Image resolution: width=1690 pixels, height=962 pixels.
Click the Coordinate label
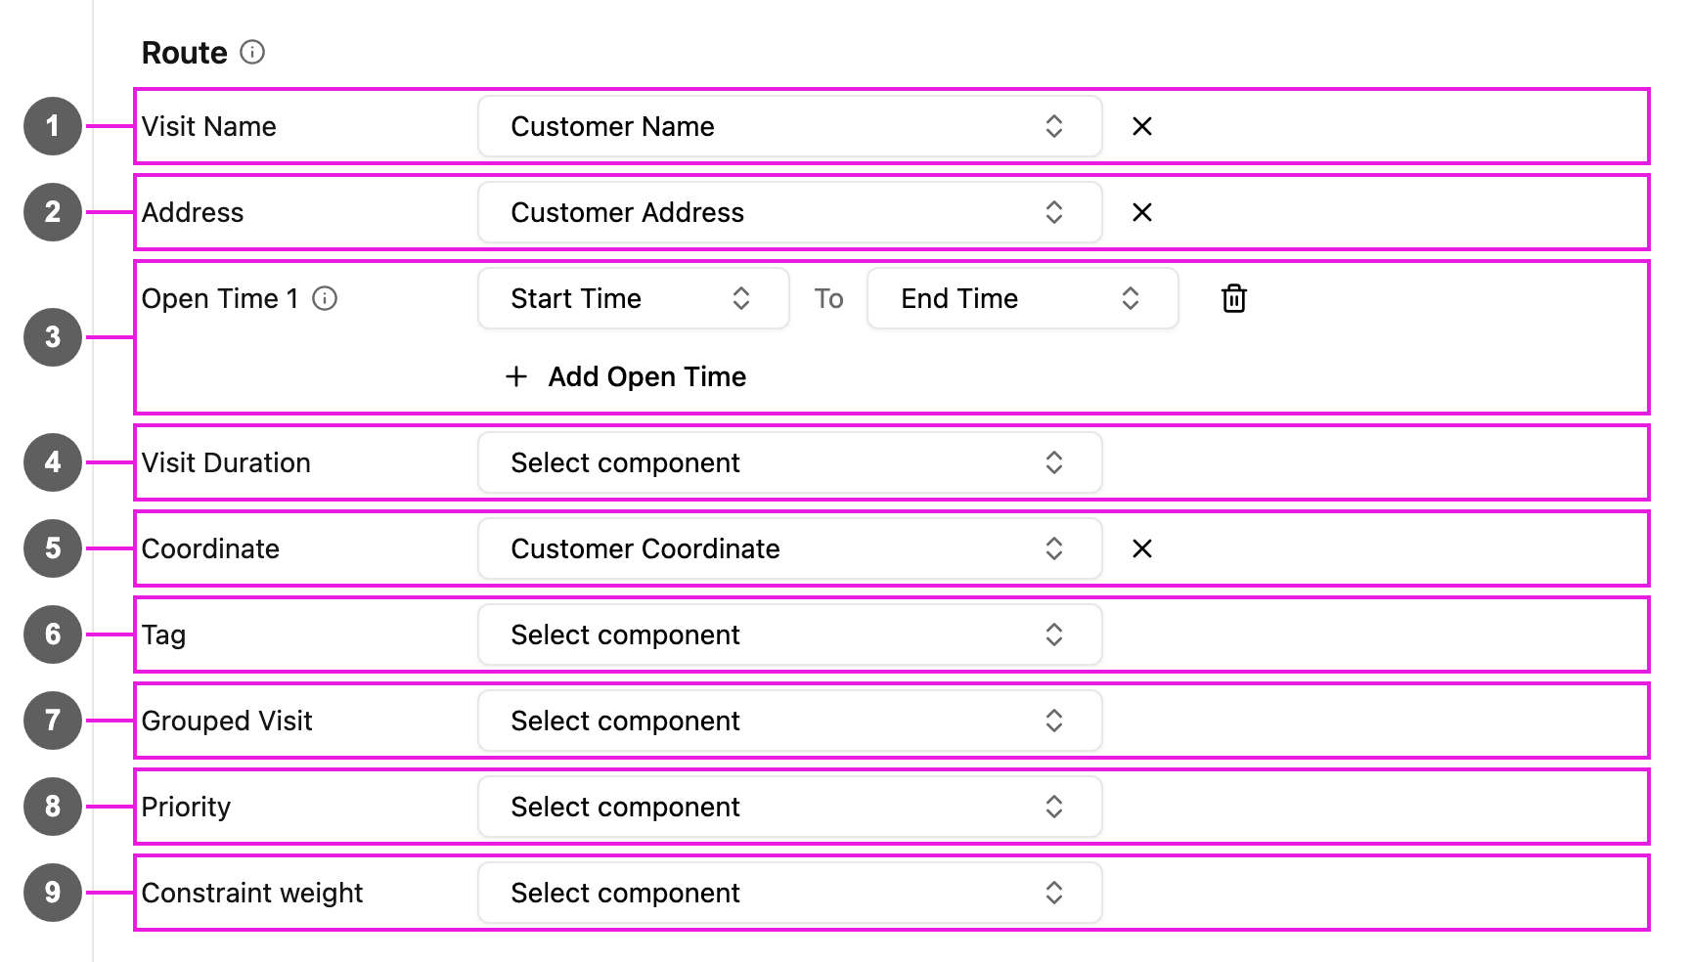pyautogui.click(x=210, y=548)
